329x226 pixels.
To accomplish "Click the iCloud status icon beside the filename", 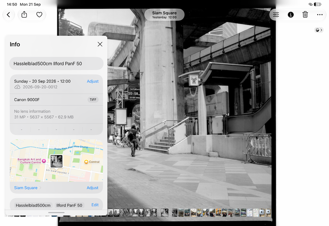I will [17, 87].
